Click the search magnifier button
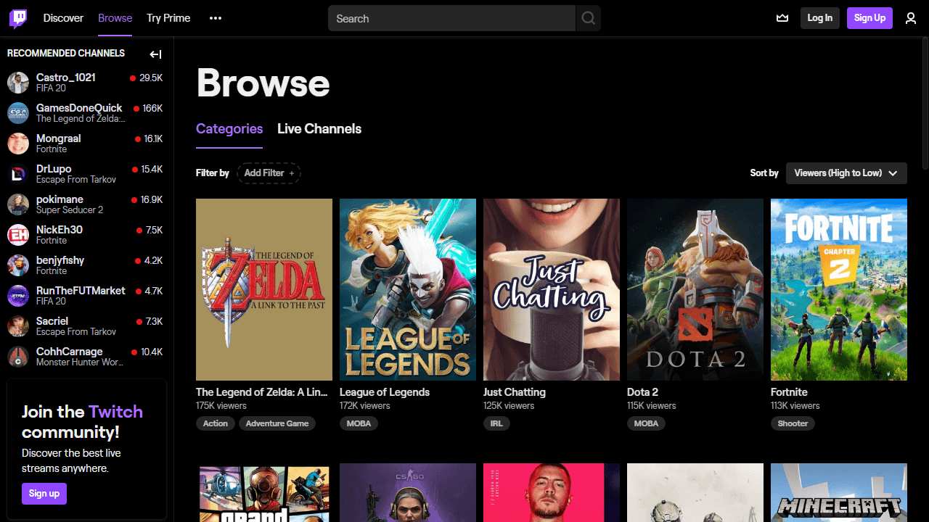 click(589, 18)
